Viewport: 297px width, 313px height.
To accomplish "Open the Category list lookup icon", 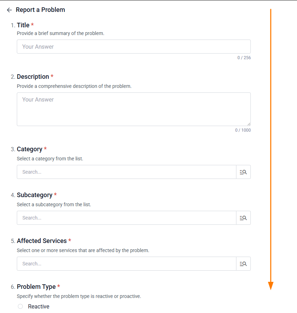I will 243,172.
